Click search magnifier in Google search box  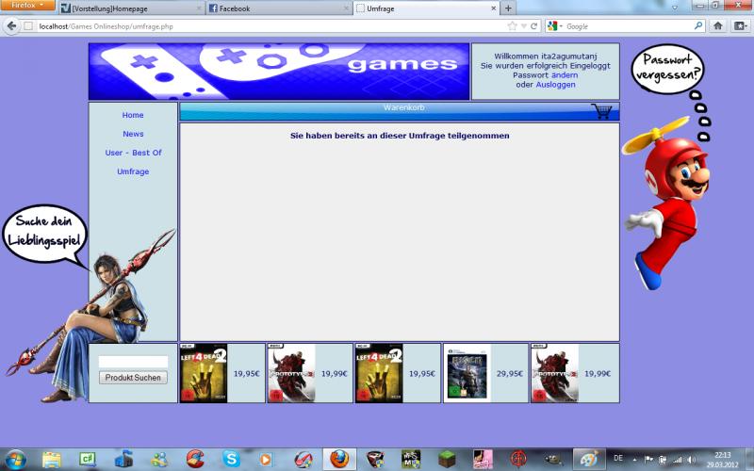click(698, 26)
